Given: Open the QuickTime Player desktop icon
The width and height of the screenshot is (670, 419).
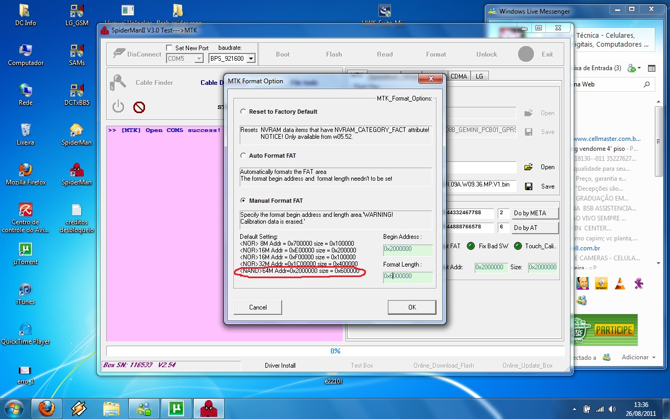Looking at the screenshot, I should pyautogui.click(x=26, y=334).
